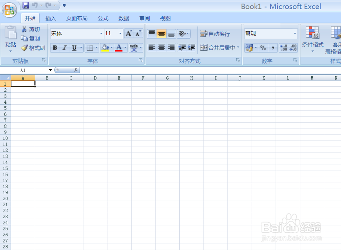Image resolution: width=341 pixels, height=250 pixels.
Task: Apply accounting number format icon
Action: coord(249,48)
